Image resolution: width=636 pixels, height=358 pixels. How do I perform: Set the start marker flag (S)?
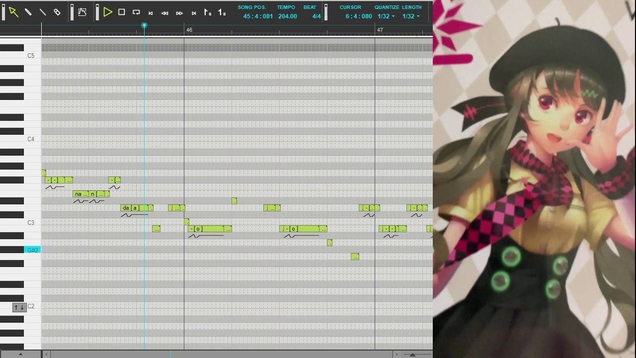click(208, 12)
